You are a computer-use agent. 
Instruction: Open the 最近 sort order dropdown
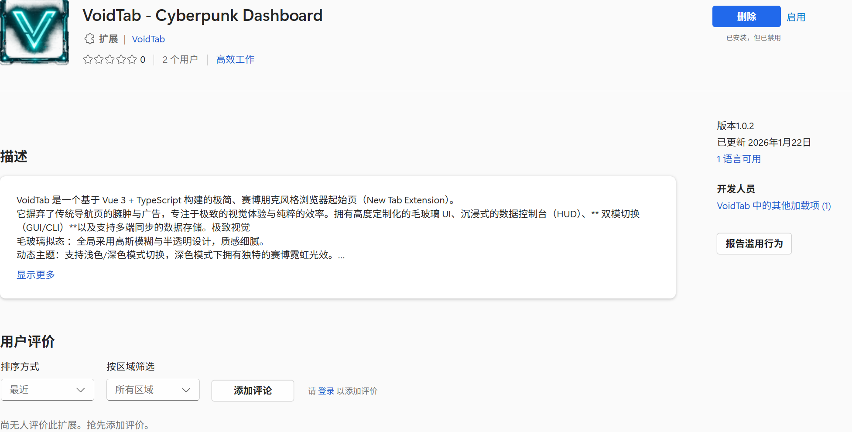click(47, 390)
